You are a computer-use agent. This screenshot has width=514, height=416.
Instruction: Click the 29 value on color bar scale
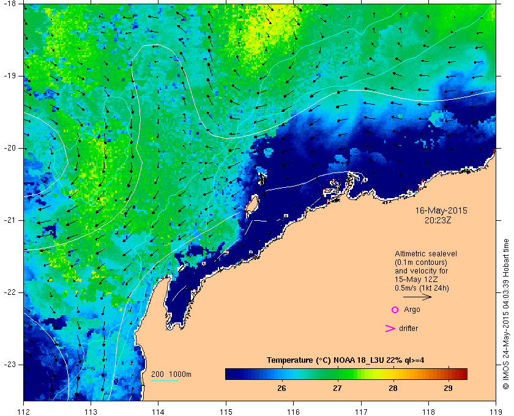pyautogui.click(x=448, y=388)
